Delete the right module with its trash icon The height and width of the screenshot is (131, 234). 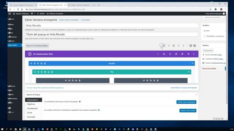pos(158,80)
